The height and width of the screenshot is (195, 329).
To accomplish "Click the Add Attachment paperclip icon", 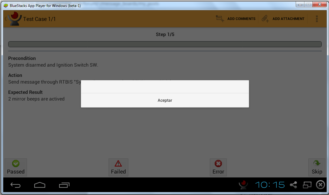I will (265, 19).
